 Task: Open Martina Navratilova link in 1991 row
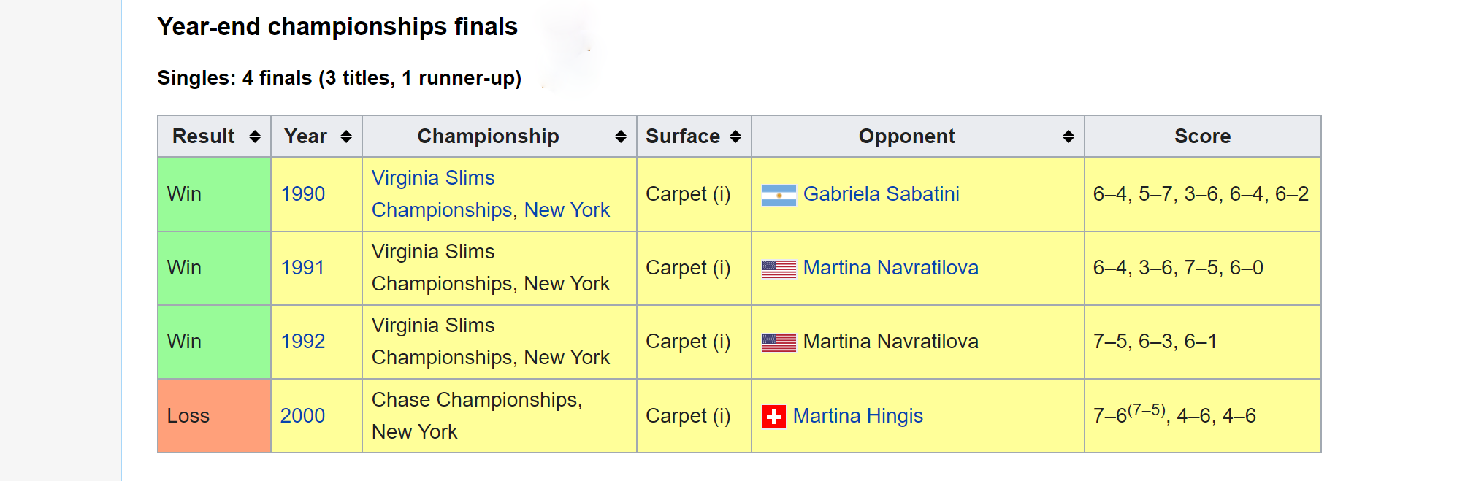(x=890, y=268)
